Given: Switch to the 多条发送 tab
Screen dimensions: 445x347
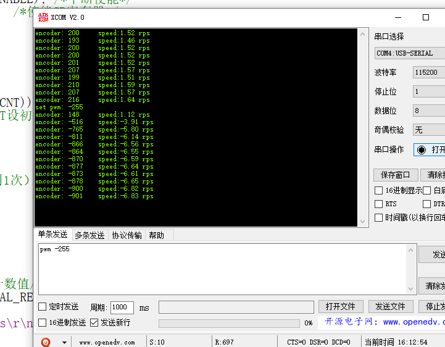Looking at the screenshot, I should coord(89,235).
